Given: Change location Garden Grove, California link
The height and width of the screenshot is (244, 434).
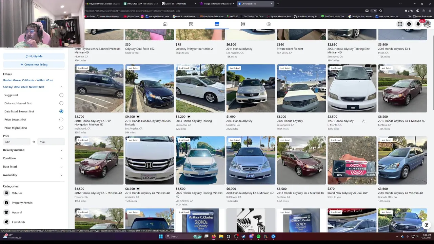Looking at the screenshot, I should [x=28, y=80].
